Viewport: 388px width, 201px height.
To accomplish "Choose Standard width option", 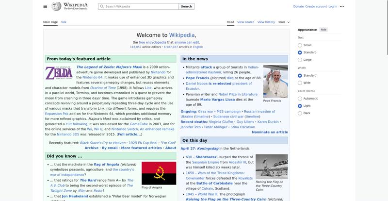I will pos(300,76).
